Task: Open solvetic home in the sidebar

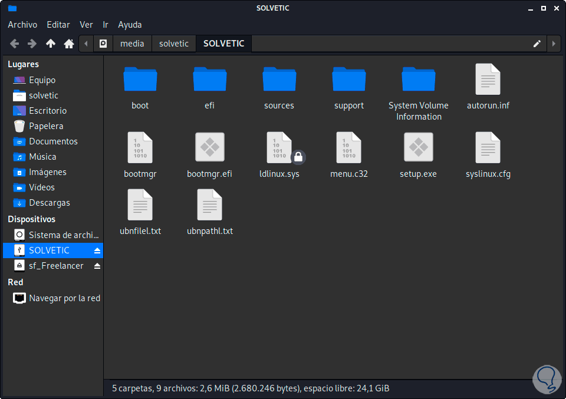Action: pyautogui.click(x=53, y=95)
